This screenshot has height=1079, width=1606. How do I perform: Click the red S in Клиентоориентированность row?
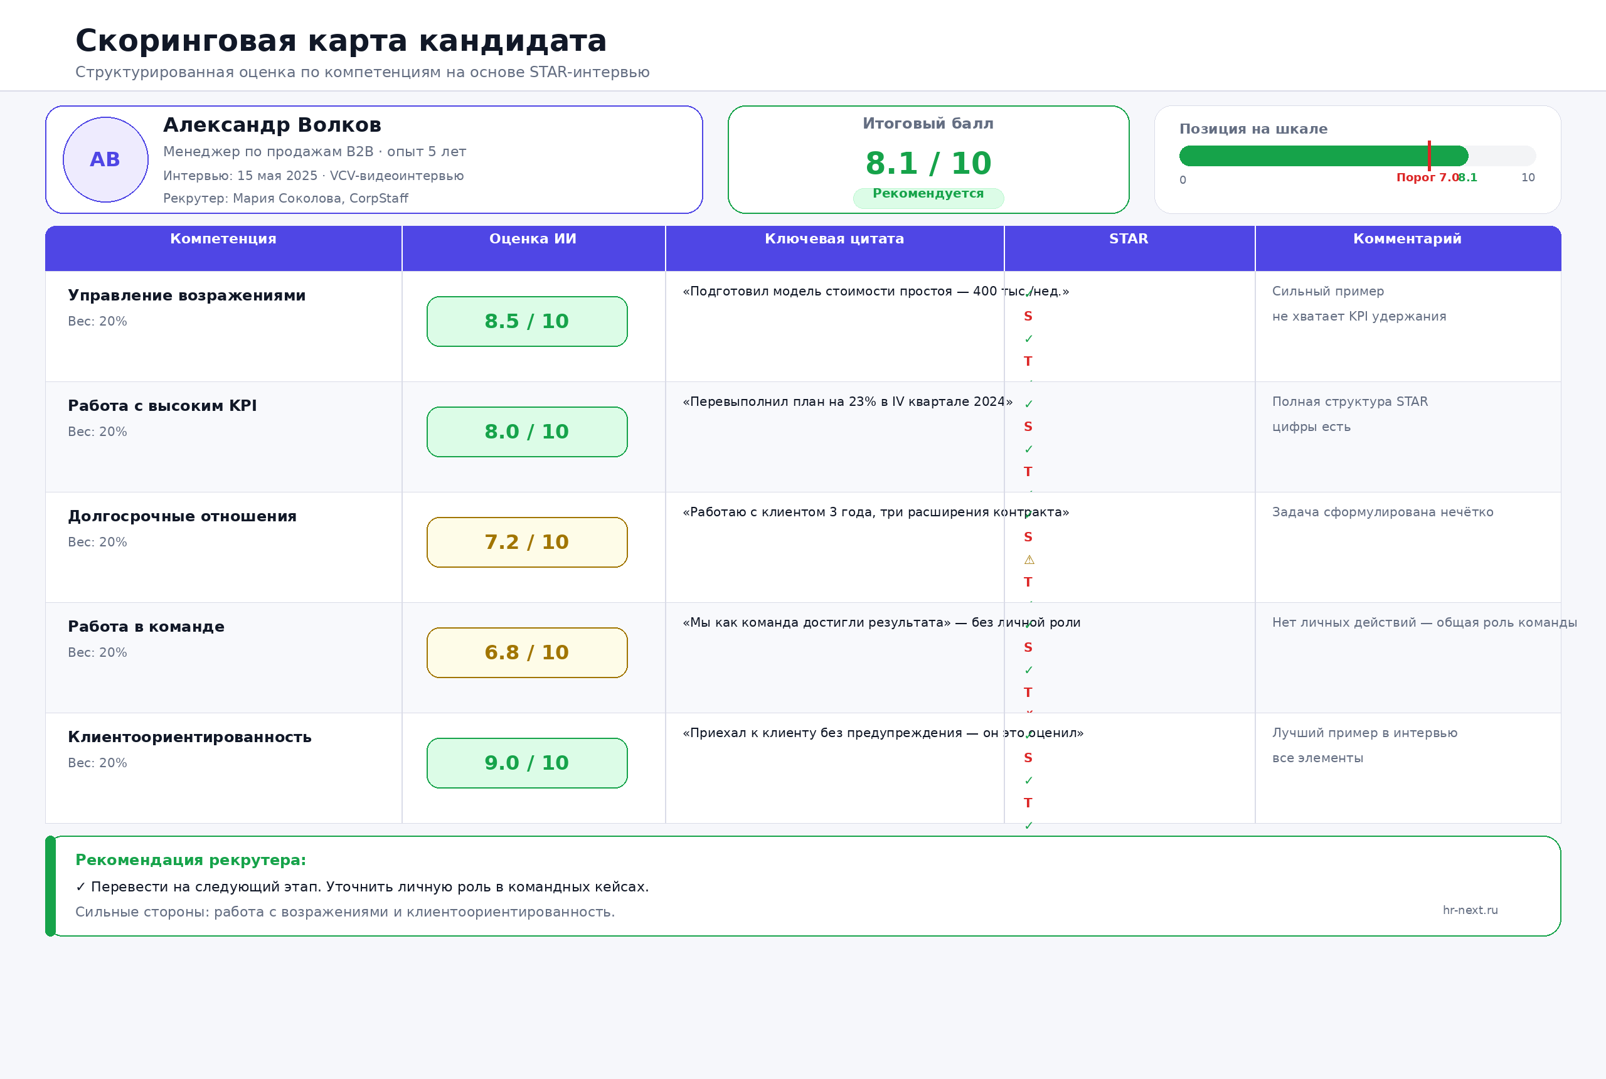(1028, 758)
